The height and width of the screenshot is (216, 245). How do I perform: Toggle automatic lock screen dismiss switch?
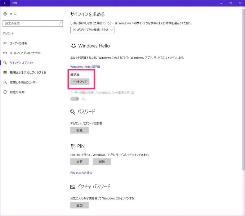[x=75, y=99]
